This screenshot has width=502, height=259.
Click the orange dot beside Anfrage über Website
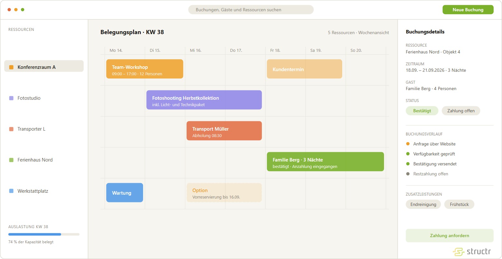pyautogui.click(x=408, y=144)
